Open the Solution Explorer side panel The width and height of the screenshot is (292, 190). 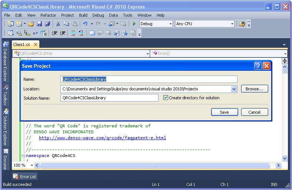pyautogui.click(x=6, y=127)
